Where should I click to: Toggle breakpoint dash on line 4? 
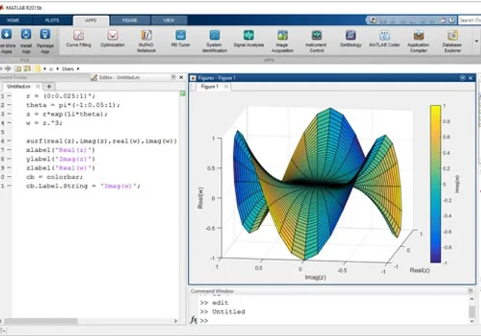pos(9,123)
